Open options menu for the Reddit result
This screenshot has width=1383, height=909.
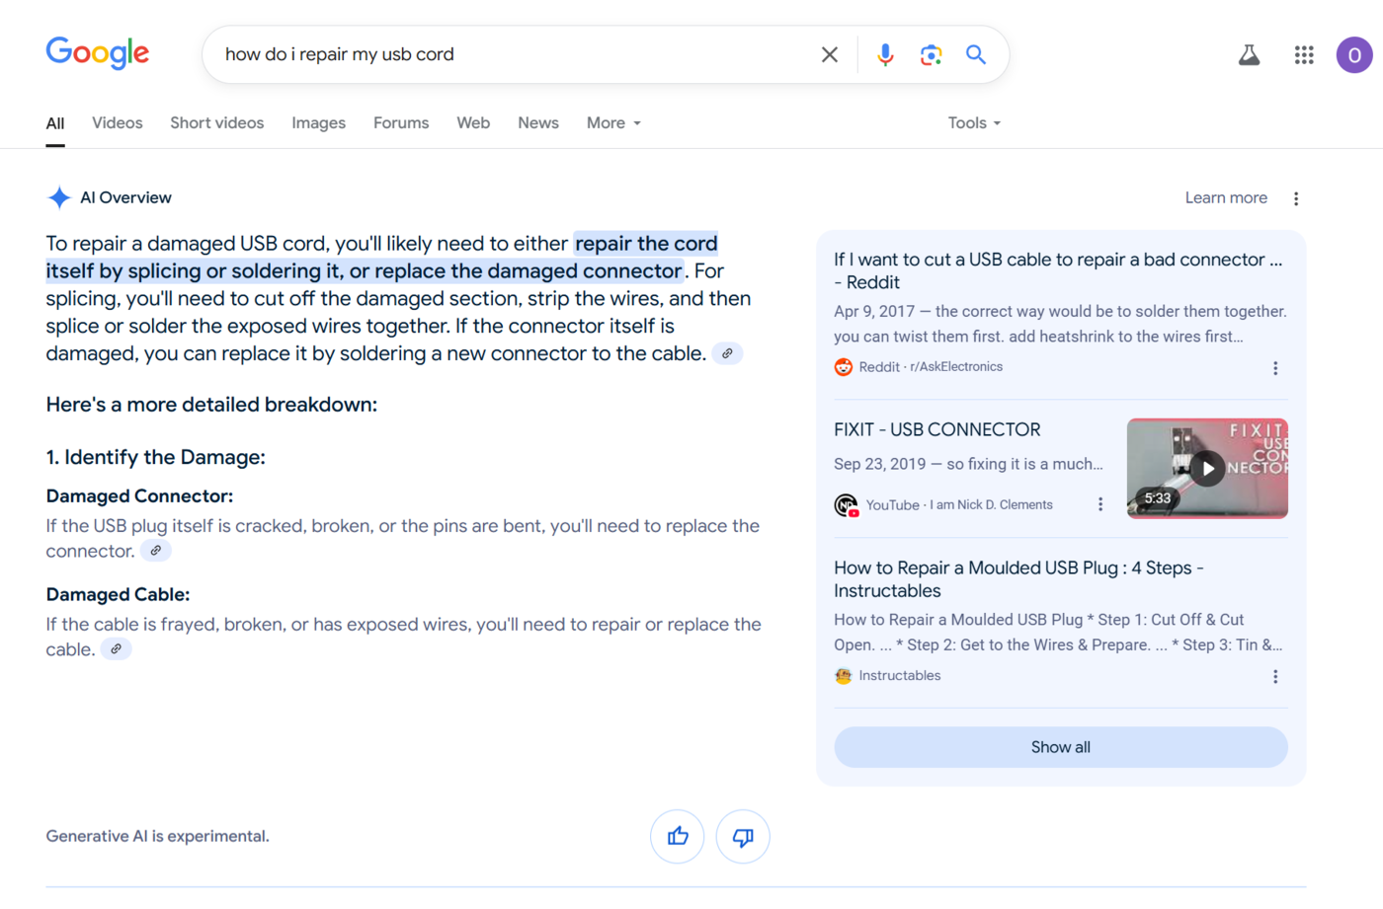coord(1275,368)
